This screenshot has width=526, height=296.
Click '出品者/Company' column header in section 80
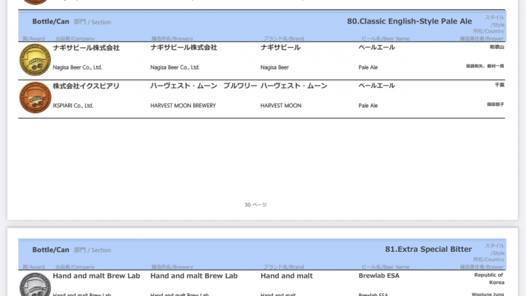[x=75, y=39]
